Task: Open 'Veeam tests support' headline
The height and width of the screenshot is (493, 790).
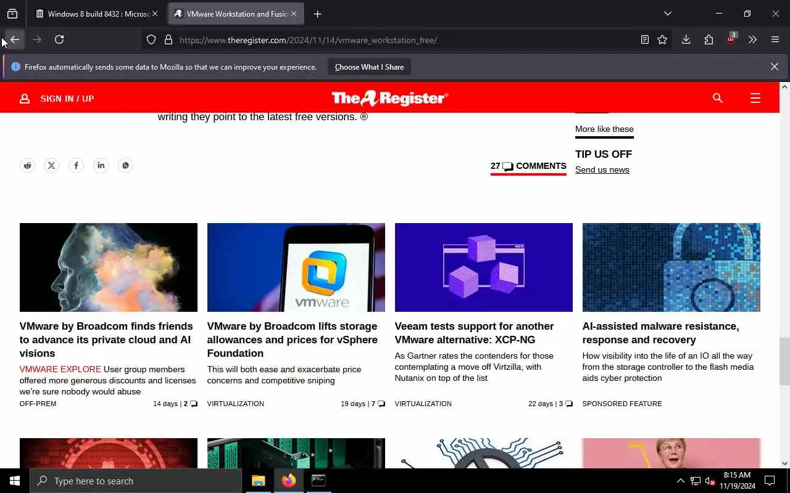Action: click(x=474, y=333)
